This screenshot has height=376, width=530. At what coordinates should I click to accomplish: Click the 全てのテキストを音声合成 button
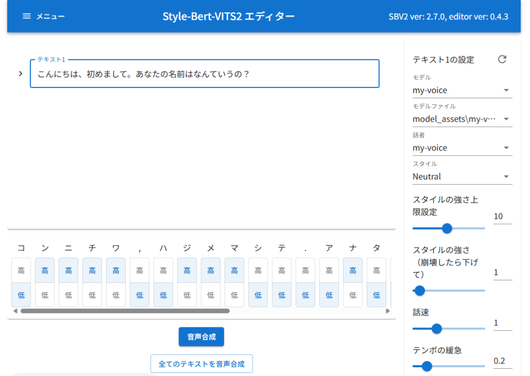pyautogui.click(x=201, y=364)
